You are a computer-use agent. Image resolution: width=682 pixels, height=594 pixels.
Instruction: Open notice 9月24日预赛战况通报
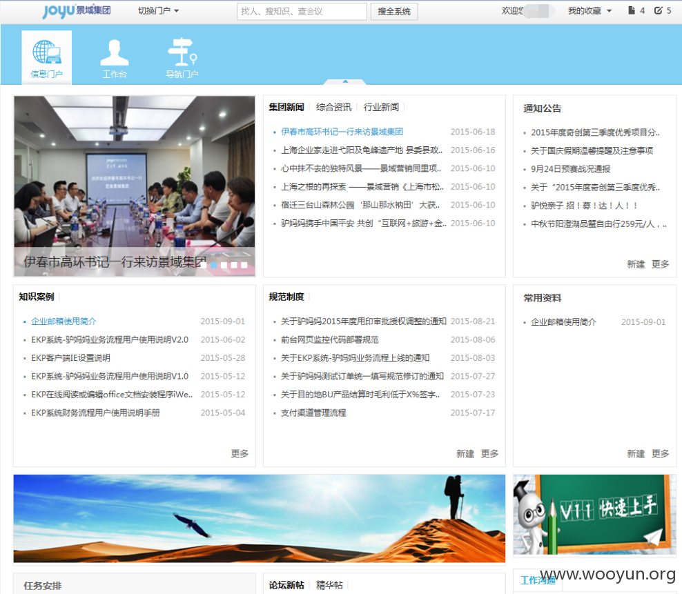571,169
